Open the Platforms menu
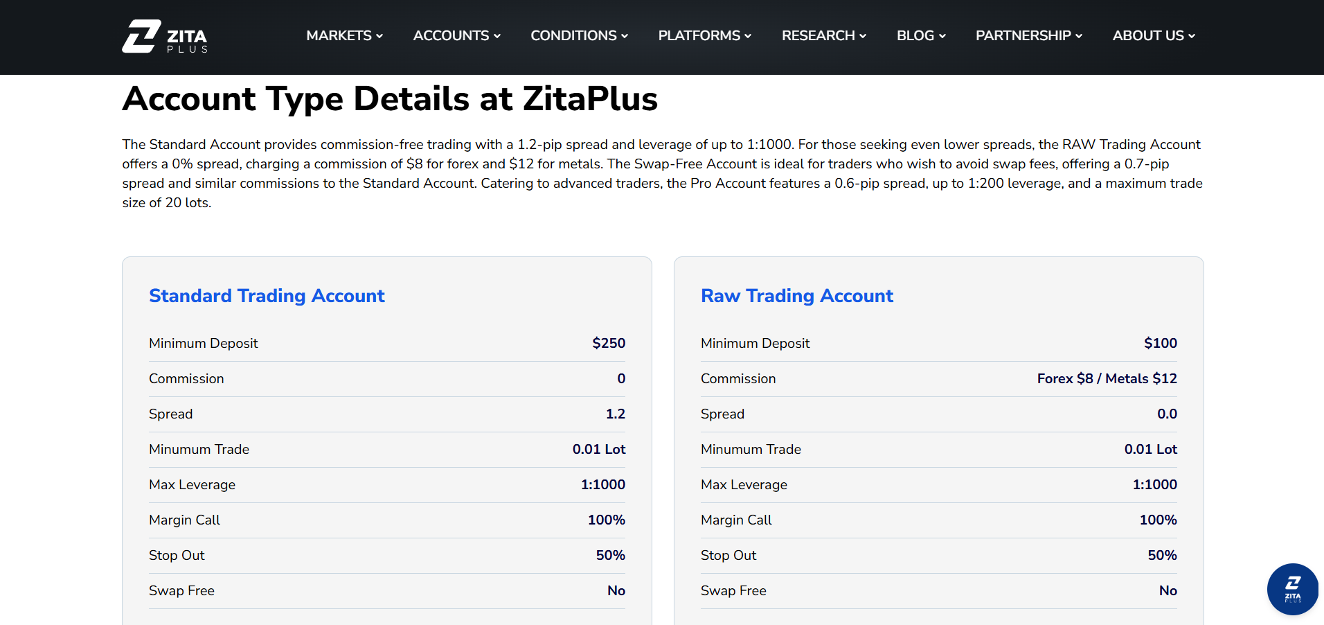Viewport: 1324px width, 625px height. click(704, 35)
